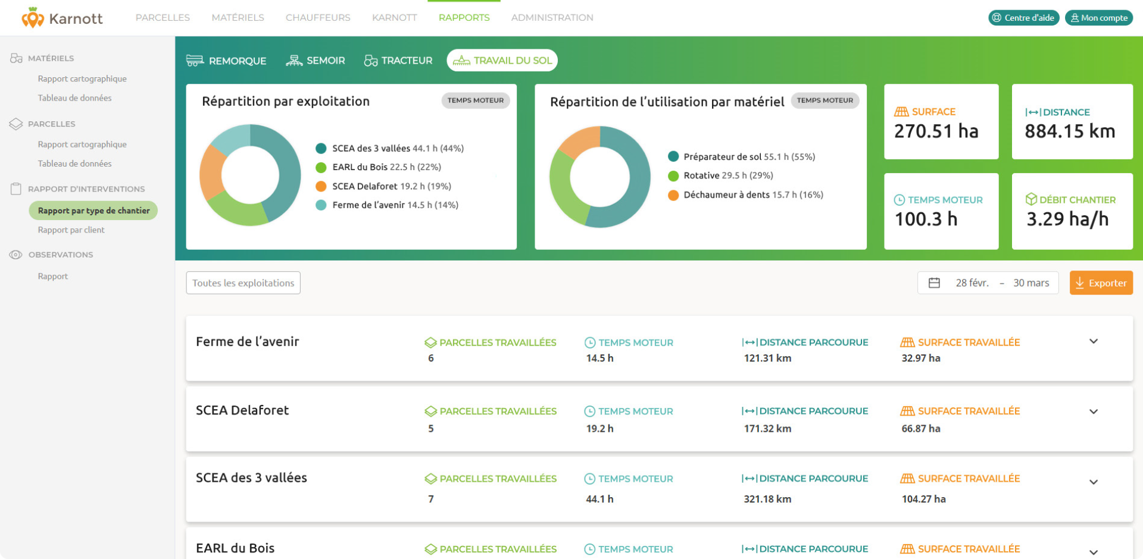Click Surface travaillée icon in Ferme de l'avenir row
The image size is (1143, 559).
coord(907,343)
